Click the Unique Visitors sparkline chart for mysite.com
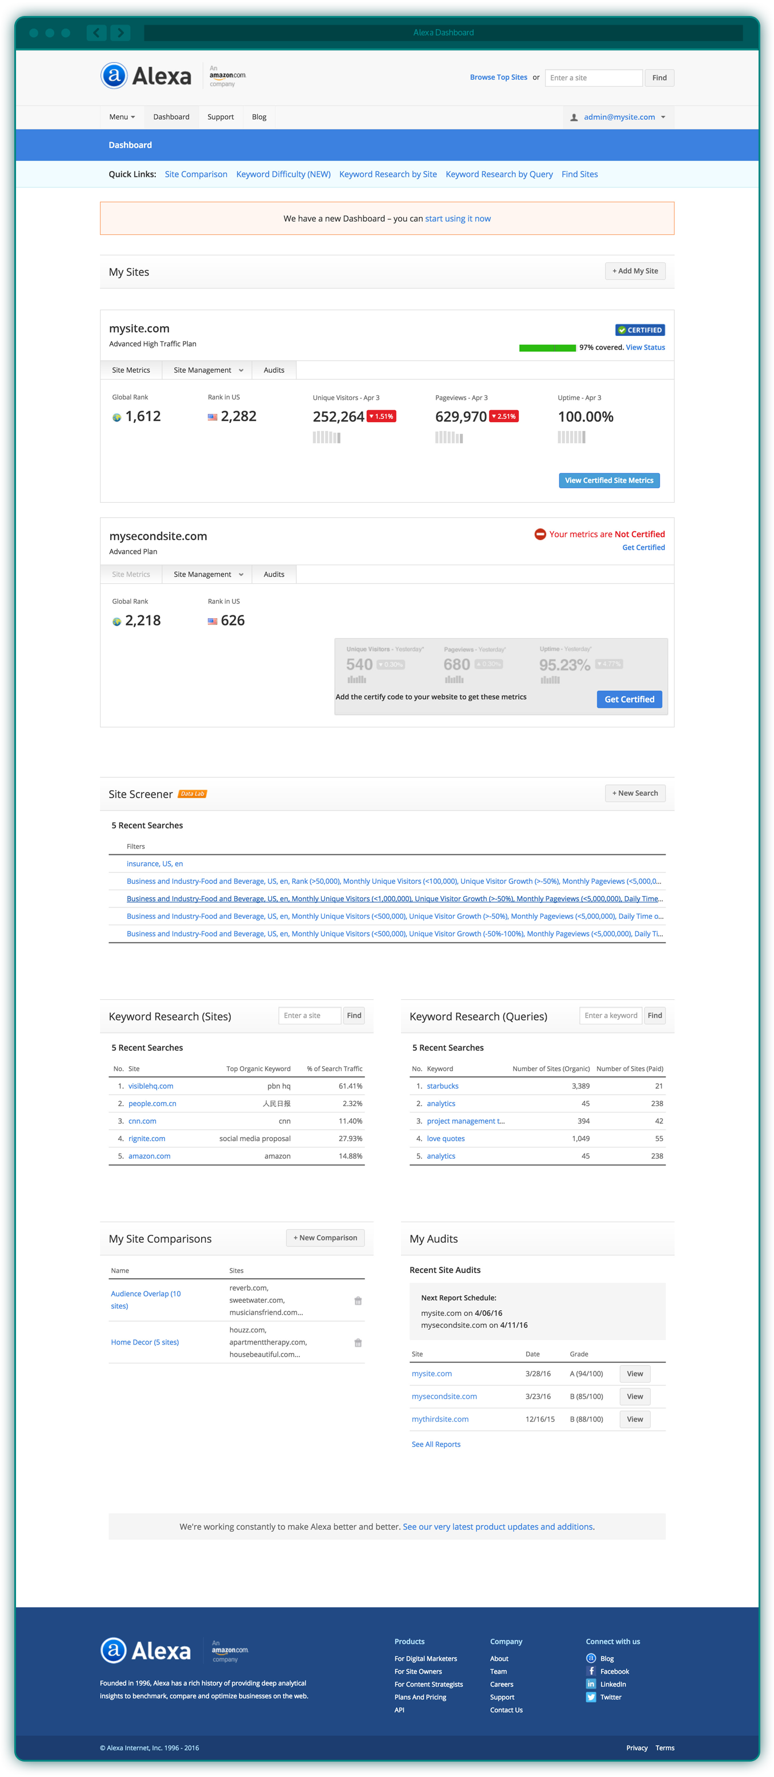The image size is (774, 1777). point(326,437)
